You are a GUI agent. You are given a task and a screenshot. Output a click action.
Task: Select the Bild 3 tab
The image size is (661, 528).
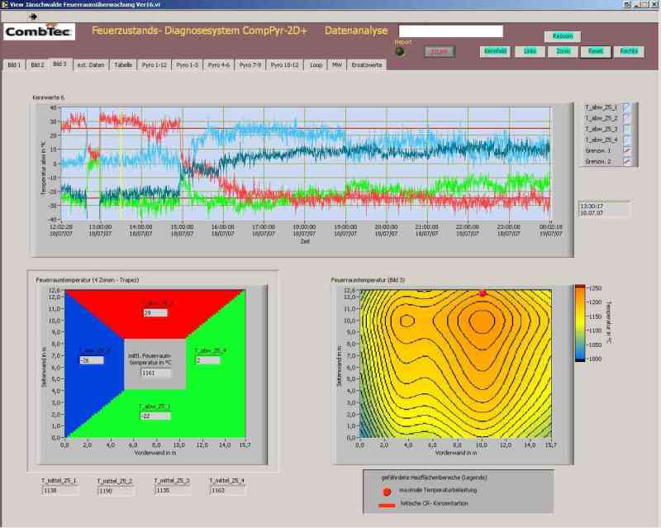point(59,64)
